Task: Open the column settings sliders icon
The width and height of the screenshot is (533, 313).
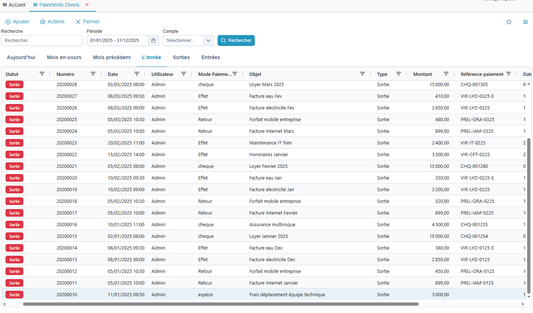Action: click(525, 22)
